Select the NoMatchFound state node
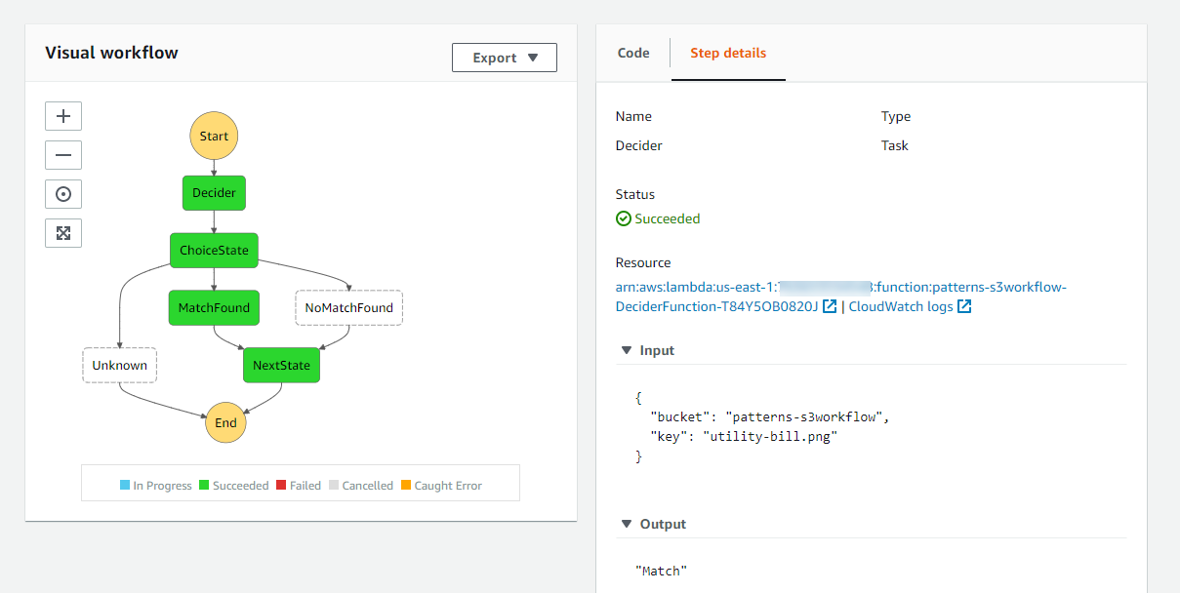The image size is (1180, 593). tap(348, 307)
